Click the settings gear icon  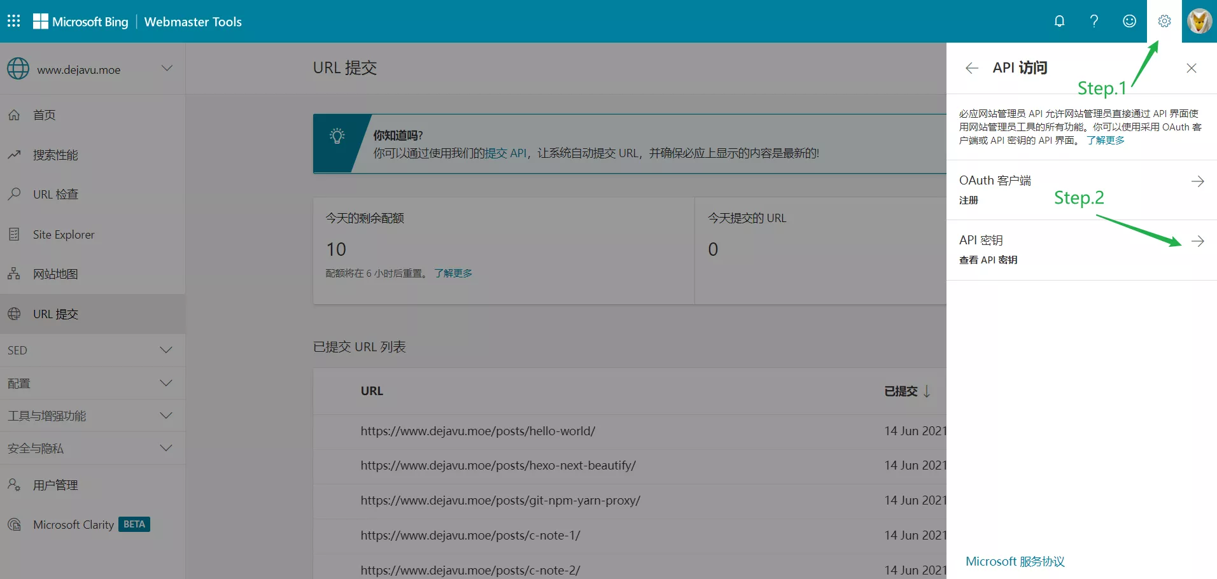pyautogui.click(x=1164, y=21)
